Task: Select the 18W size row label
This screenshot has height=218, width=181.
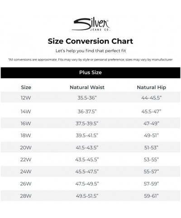Action: coord(26,135)
